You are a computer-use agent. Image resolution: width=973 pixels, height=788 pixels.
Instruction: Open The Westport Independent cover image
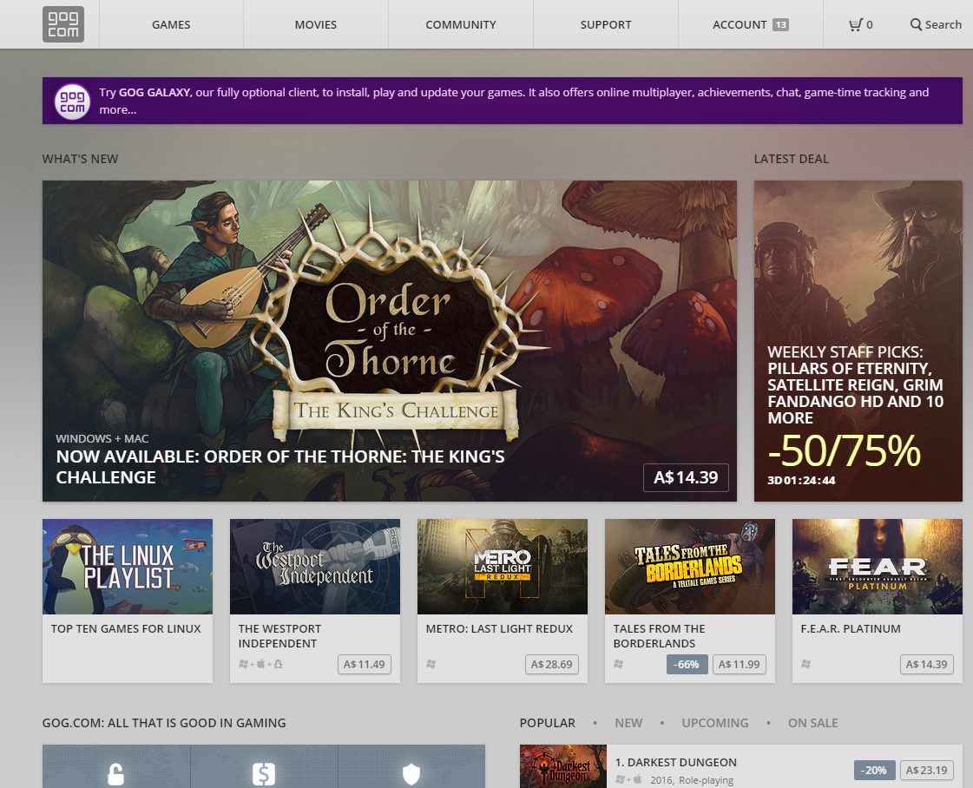click(x=314, y=567)
